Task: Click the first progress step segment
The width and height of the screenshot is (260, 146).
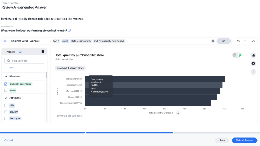Action: coord(42,133)
